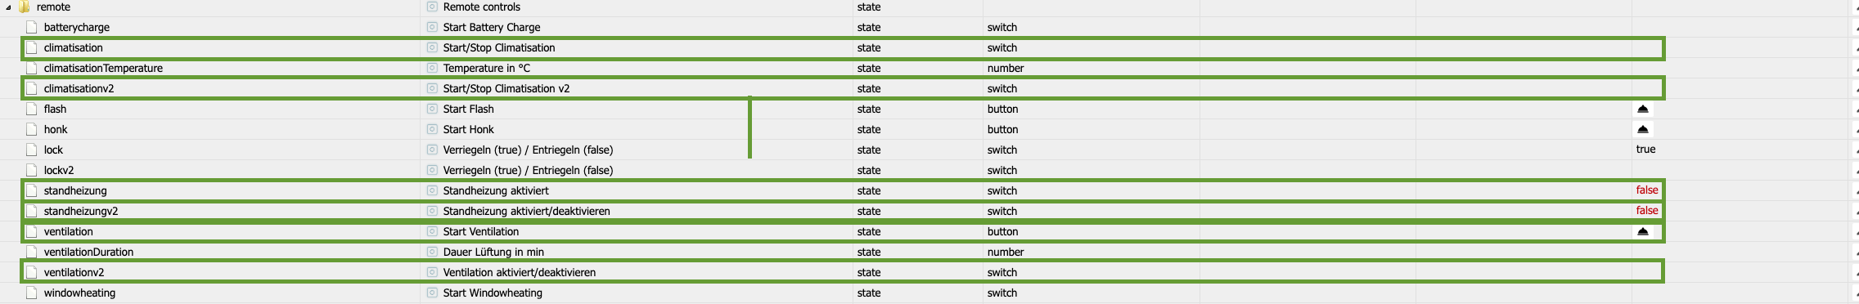Select the ventilationv2 tree entry
Viewport: 1859px width, 304px height.
tap(74, 272)
